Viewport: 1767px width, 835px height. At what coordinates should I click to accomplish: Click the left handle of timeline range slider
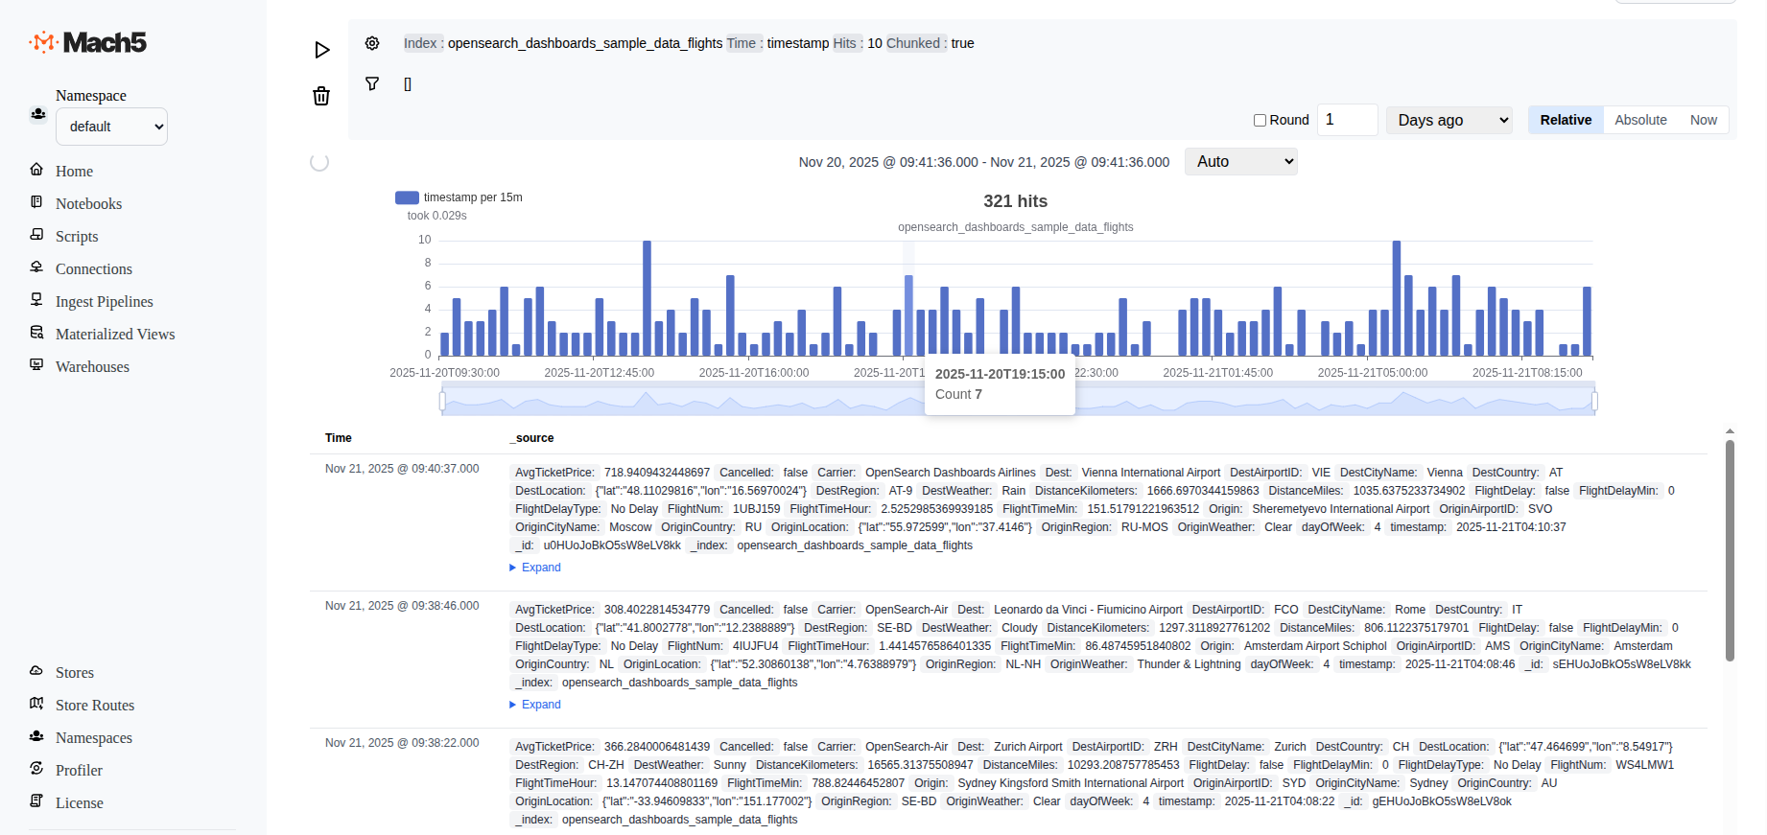click(442, 401)
